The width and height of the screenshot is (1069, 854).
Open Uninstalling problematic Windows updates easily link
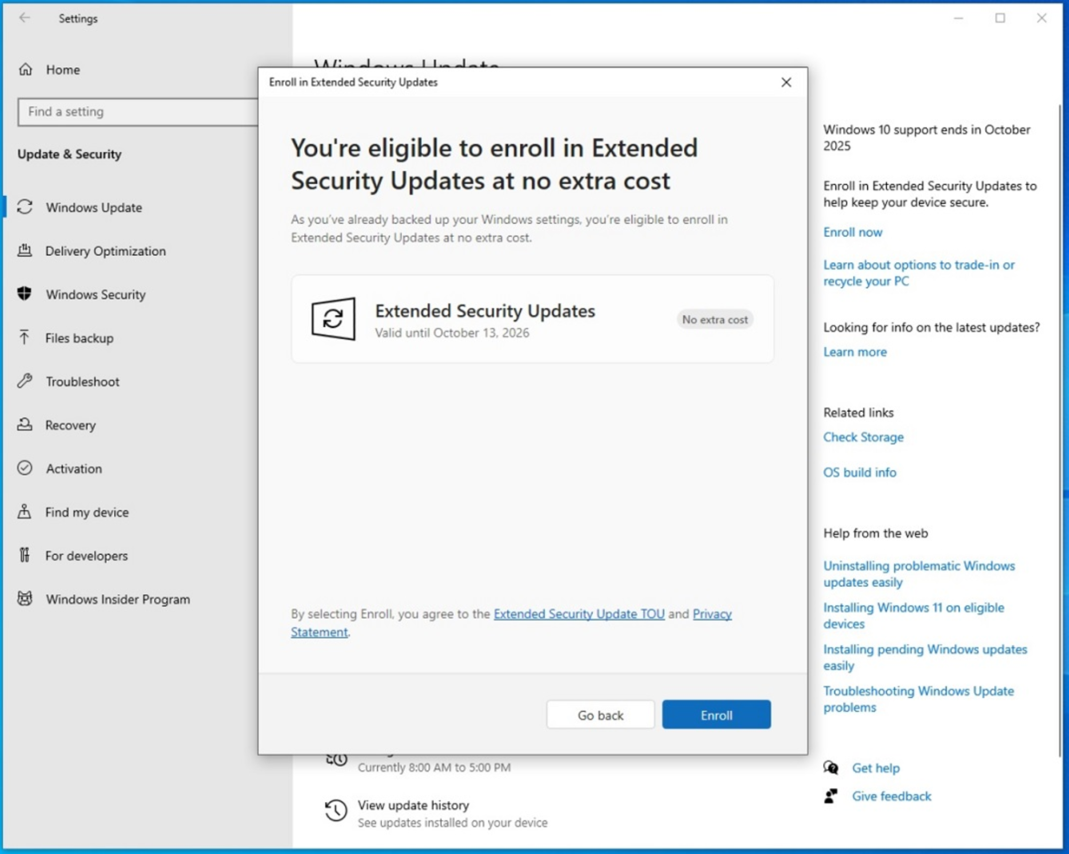(x=919, y=574)
